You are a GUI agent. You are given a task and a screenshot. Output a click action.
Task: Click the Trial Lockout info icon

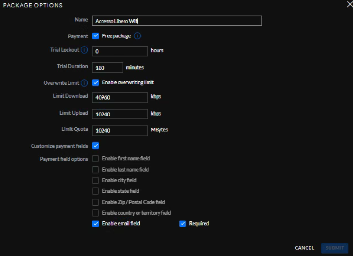(84, 50)
